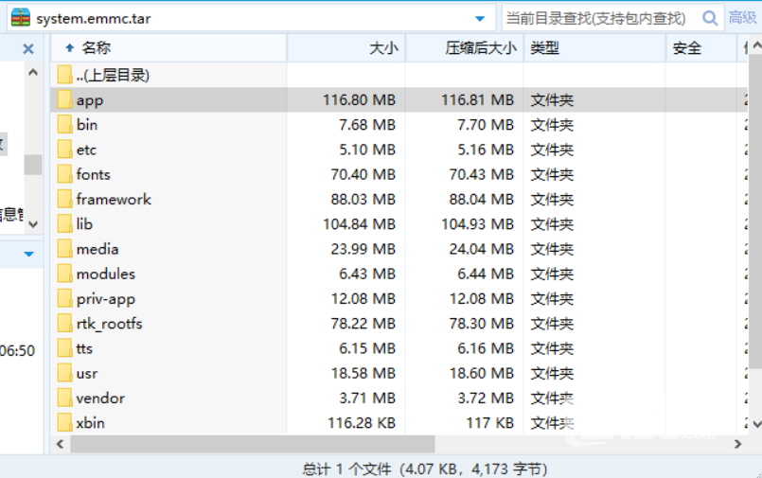Sort by the 安全 column header
Image resolution: width=762 pixels, height=478 pixels.
(700, 47)
